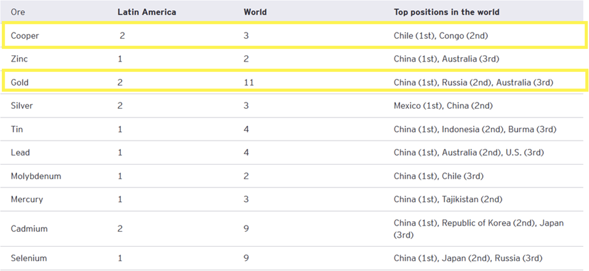The image size is (589, 271).
Task: Select the "Selenium" ore cell
Action: (x=29, y=258)
